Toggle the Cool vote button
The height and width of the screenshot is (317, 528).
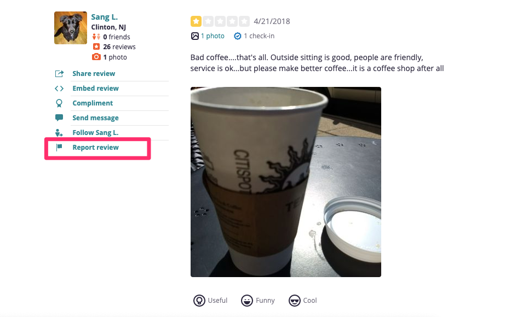pyautogui.click(x=303, y=300)
